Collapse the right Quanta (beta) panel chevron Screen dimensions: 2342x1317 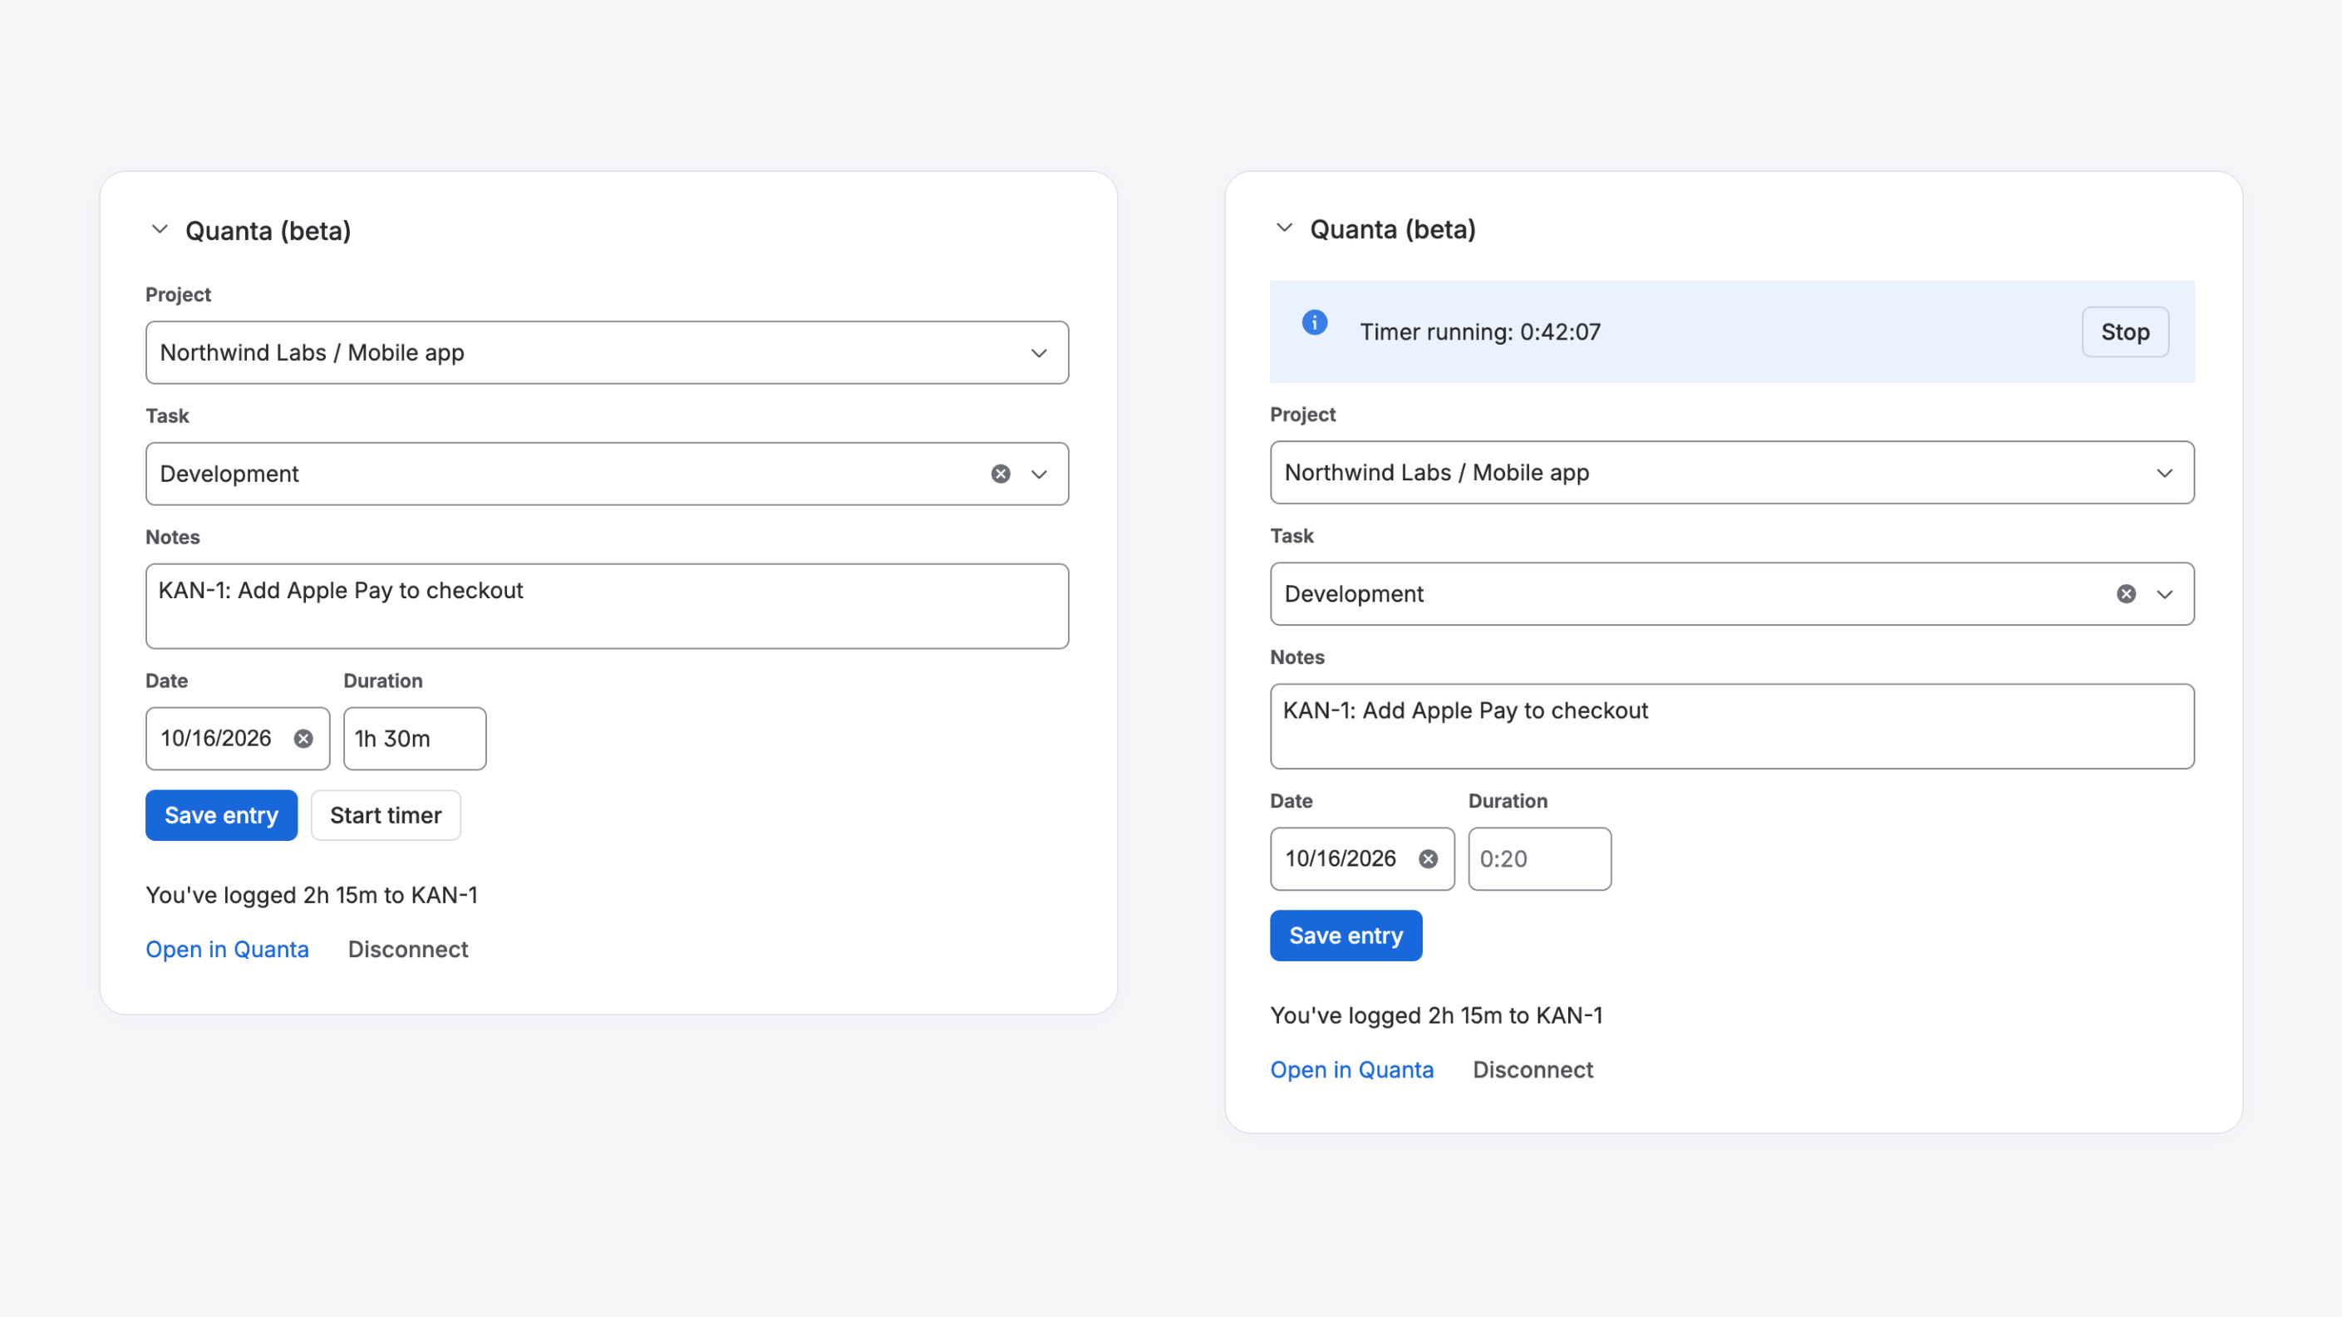[x=1284, y=229]
